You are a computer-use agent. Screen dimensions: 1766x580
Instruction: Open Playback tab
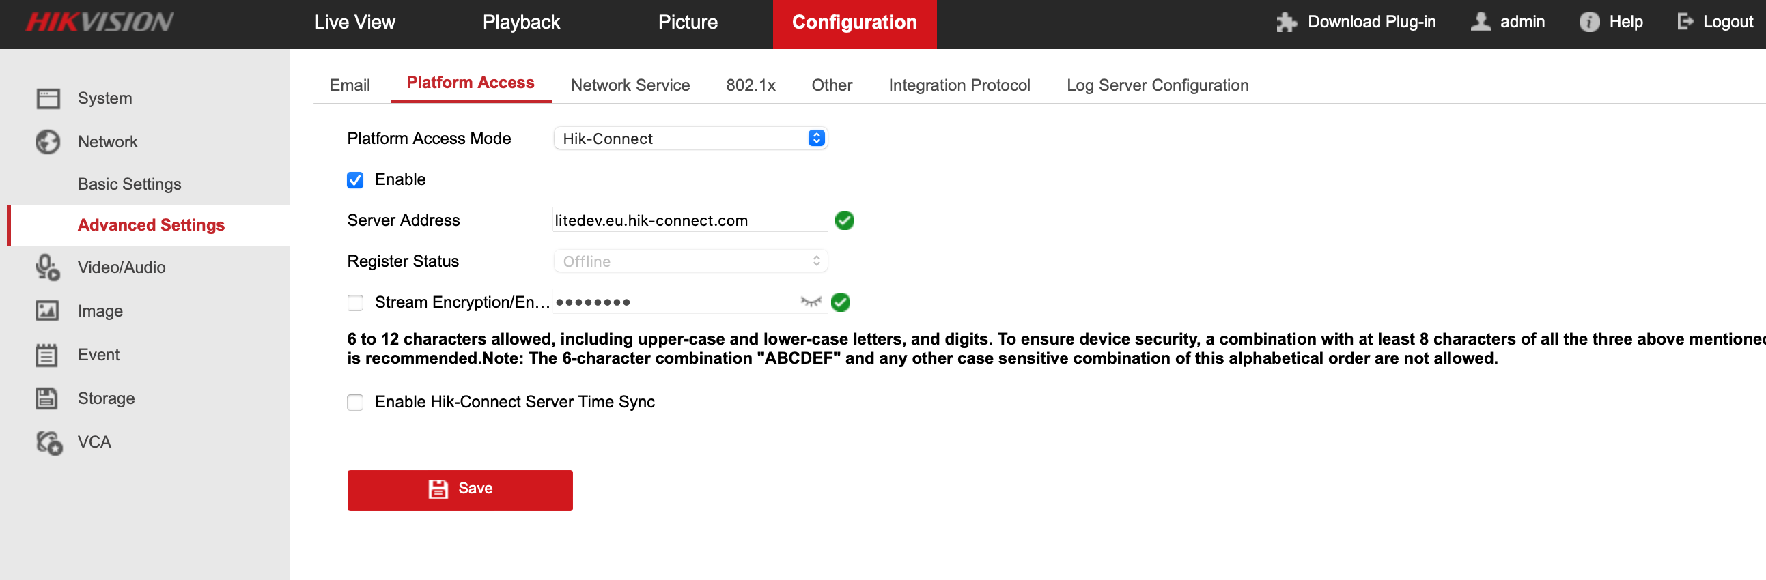tap(521, 23)
